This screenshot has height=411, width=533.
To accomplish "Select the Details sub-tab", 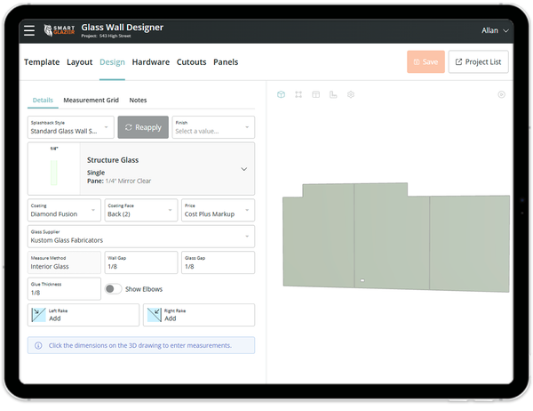I will tap(43, 101).
